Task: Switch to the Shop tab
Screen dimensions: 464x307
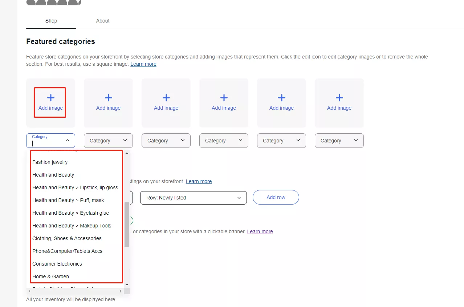Action: [51, 21]
